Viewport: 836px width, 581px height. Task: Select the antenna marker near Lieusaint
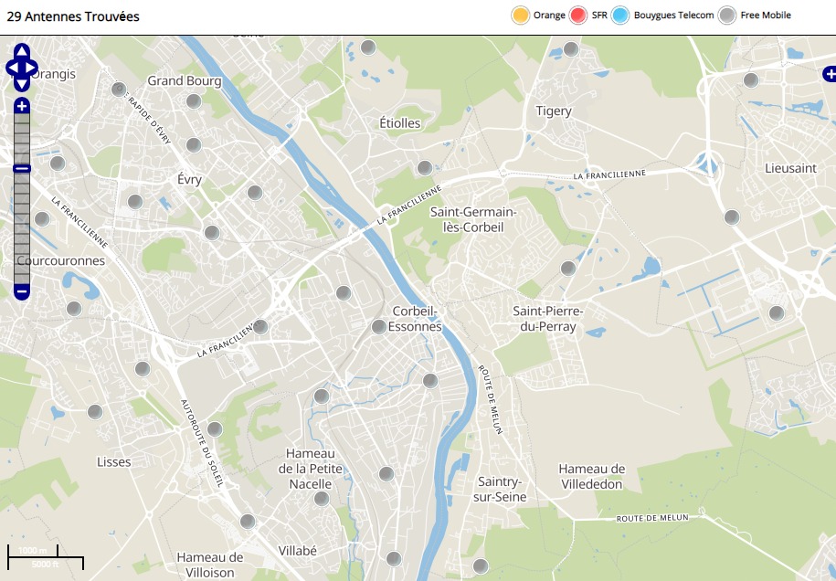tap(732, 217)
